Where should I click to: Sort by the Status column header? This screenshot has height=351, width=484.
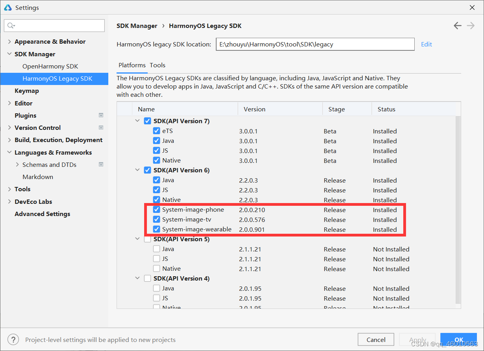click(x=413, y=109)
